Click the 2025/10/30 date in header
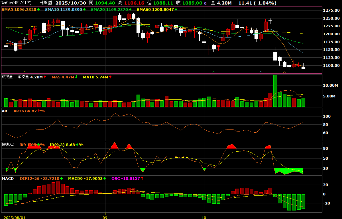The height and width of the screenshot is (219, 342). pyautogui.click(x=70, y=3)
